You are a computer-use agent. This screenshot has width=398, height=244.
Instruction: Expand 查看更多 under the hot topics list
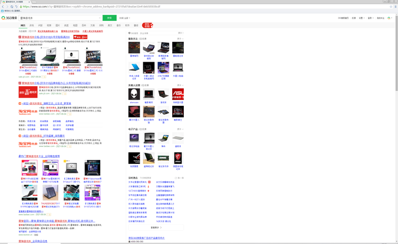pyautogui.click(x=156, y=228)
